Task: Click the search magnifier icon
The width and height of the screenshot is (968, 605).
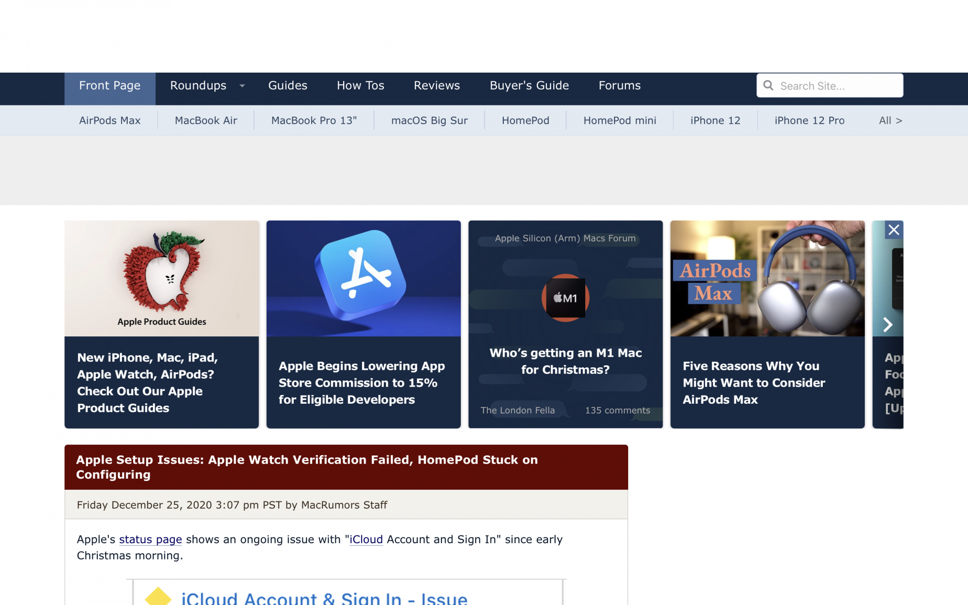Action: 768,86
